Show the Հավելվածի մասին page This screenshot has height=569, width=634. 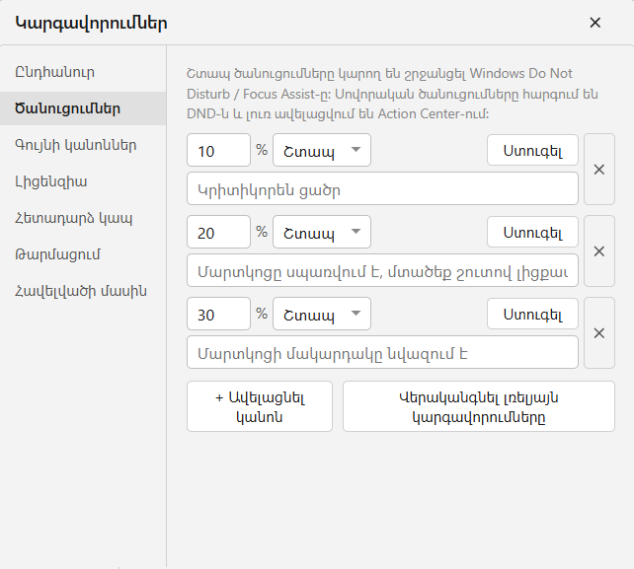tap(83, 291)
